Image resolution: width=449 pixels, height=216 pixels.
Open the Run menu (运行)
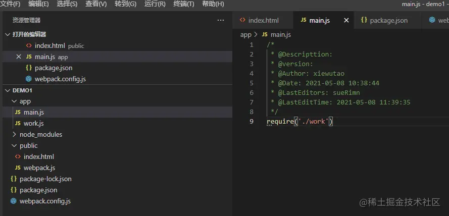[x=155, y=4]
